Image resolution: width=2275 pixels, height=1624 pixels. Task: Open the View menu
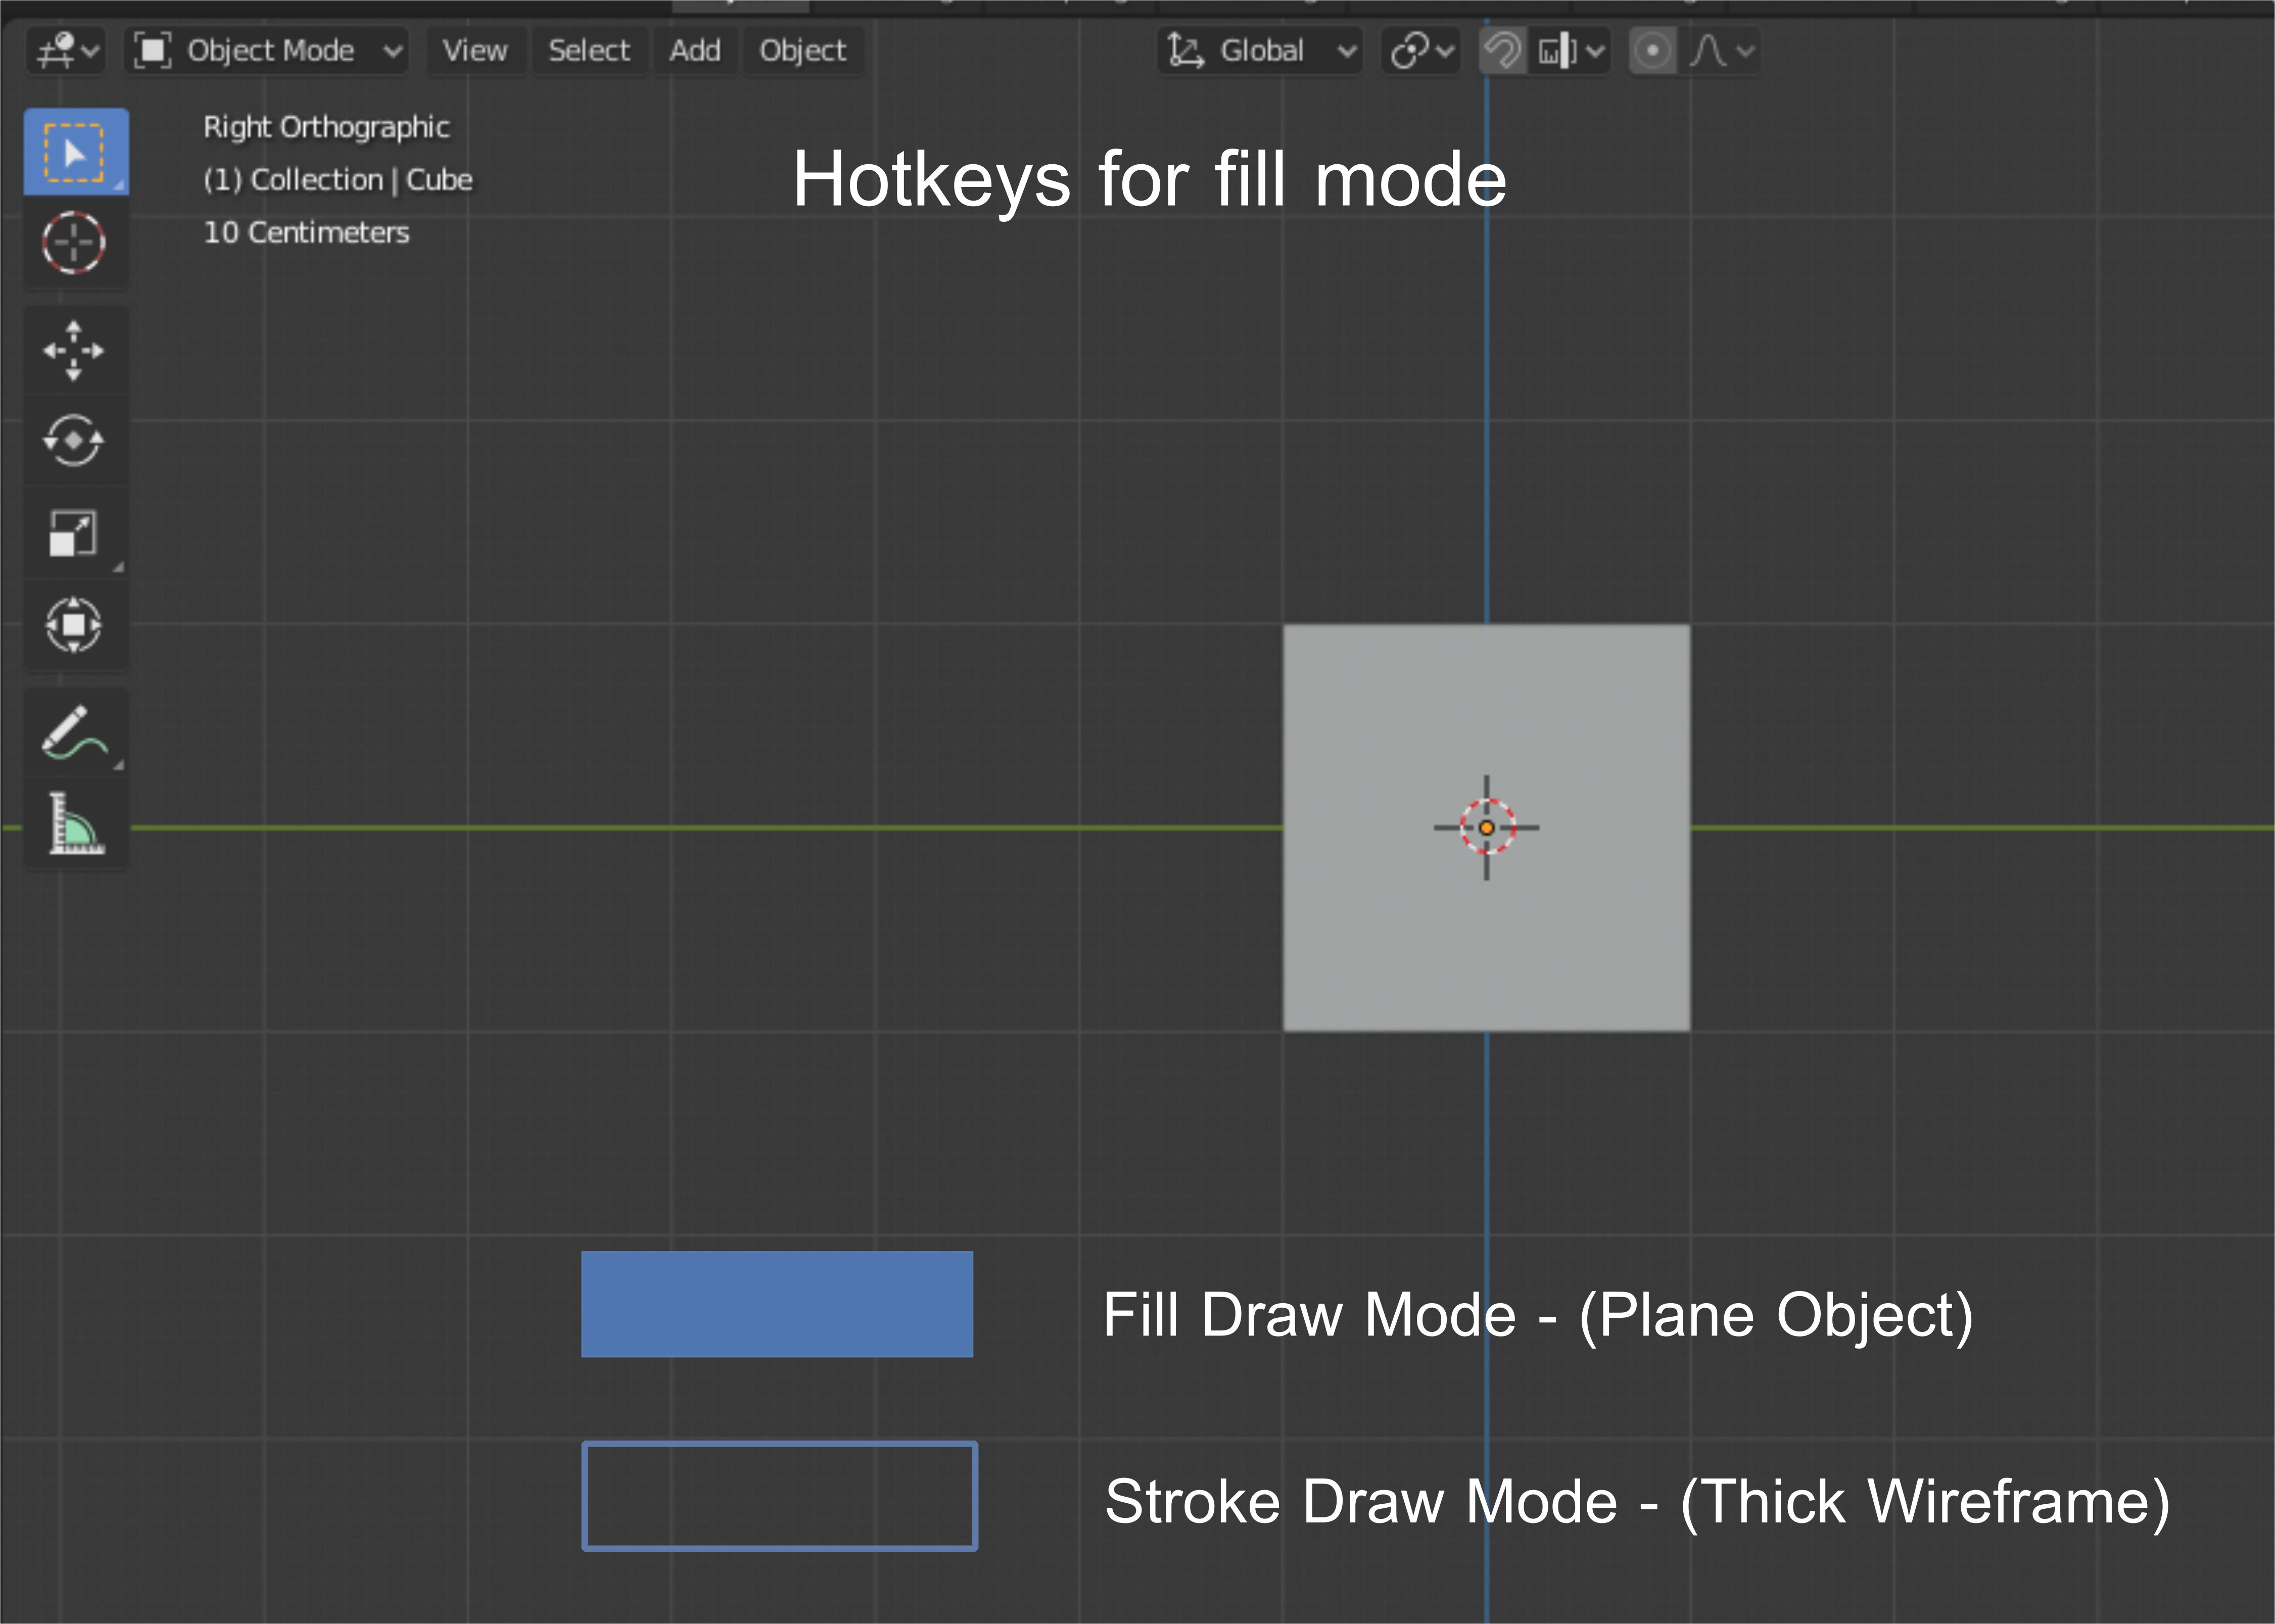[475, 50]
